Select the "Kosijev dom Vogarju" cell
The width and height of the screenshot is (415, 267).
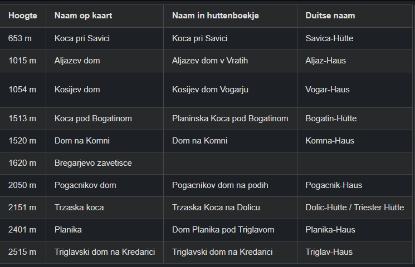click(210, 90)
